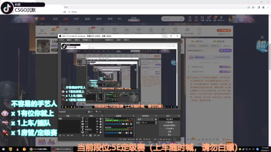Viewport: 271px width, 152px height.
Task: Move source down with the down arrow
Action: point(99,135)
